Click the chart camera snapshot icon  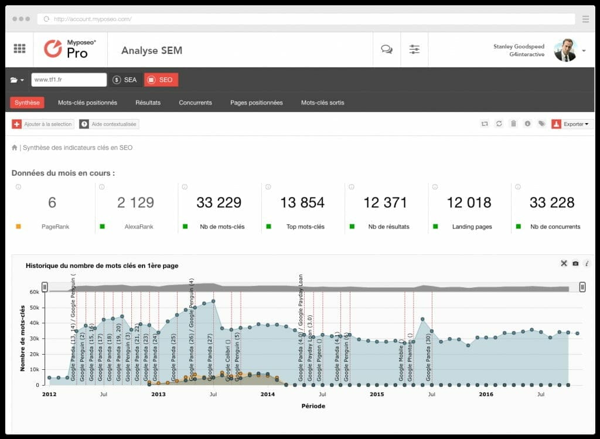coord(575,264)
